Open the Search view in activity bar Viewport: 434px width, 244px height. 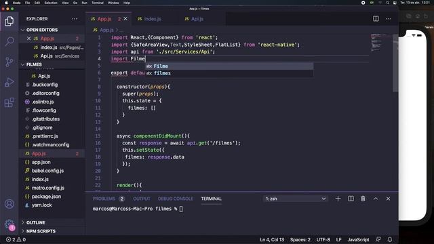pyautogui.click(x=9, y=42)
